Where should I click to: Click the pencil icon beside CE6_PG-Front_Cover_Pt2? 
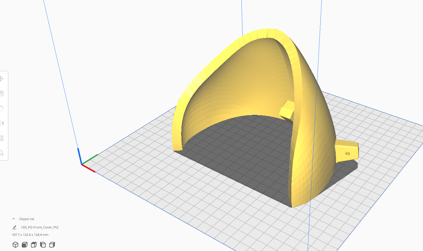[14, 227]
